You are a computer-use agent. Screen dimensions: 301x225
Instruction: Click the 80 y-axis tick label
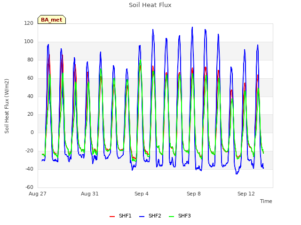tap(30, 60)
